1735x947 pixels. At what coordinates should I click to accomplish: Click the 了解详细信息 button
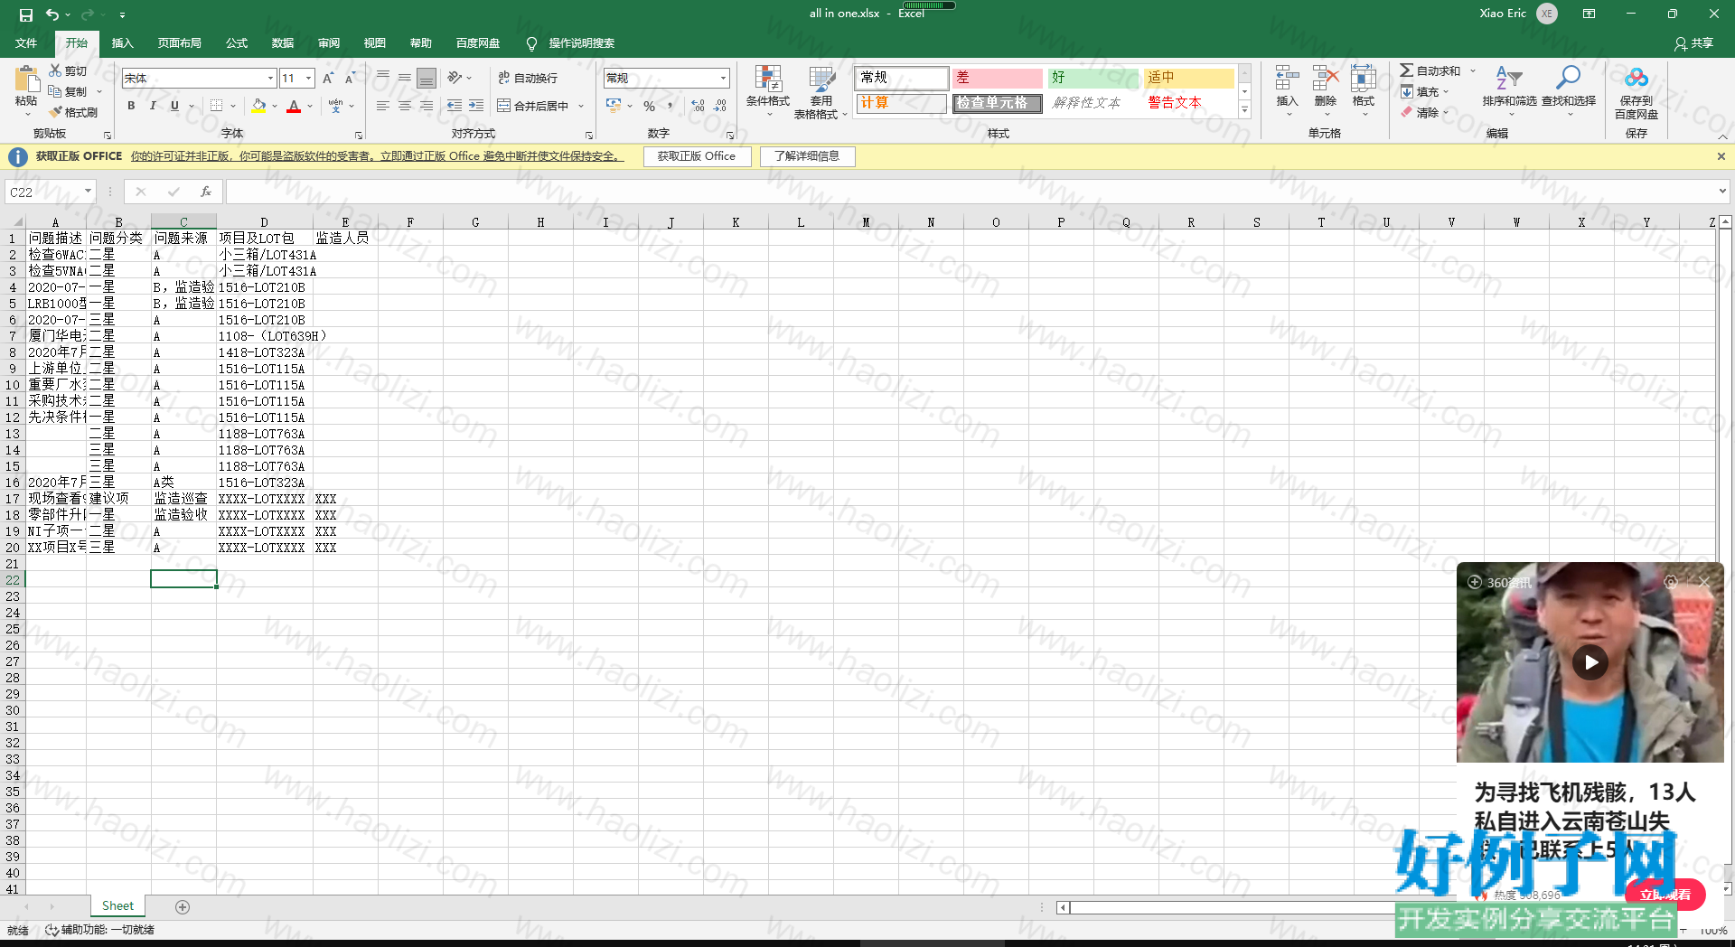(x=807, y=156)
